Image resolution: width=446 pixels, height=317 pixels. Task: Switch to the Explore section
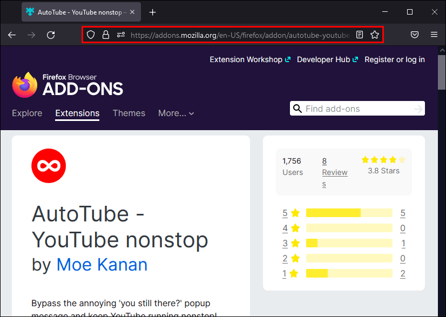[x=27, y=113]
